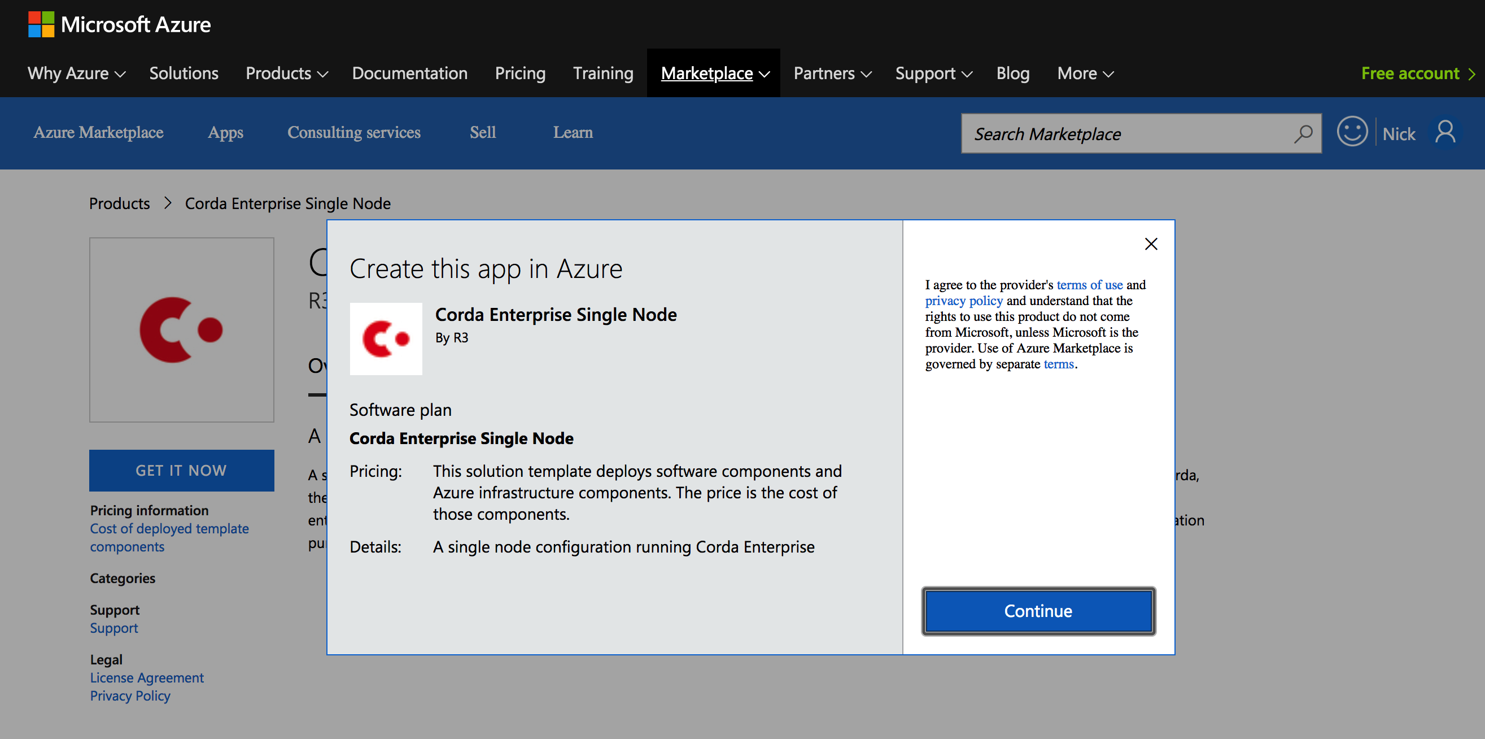Open the Support link in sidebar
The image size is (1485, 739).
point(113,628)
